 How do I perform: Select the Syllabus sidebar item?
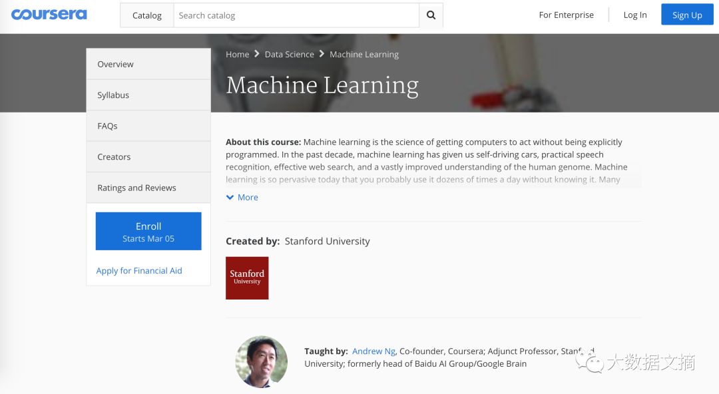148,95
